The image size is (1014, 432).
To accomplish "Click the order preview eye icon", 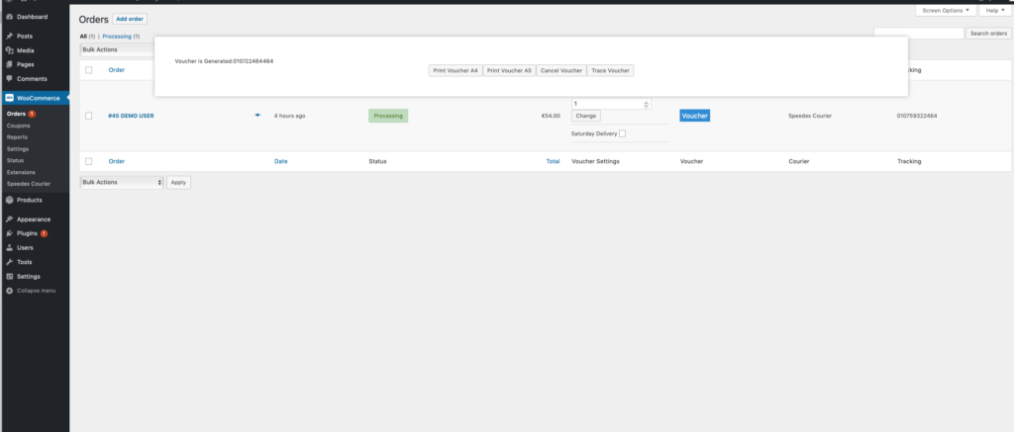I will click(257, 116).
